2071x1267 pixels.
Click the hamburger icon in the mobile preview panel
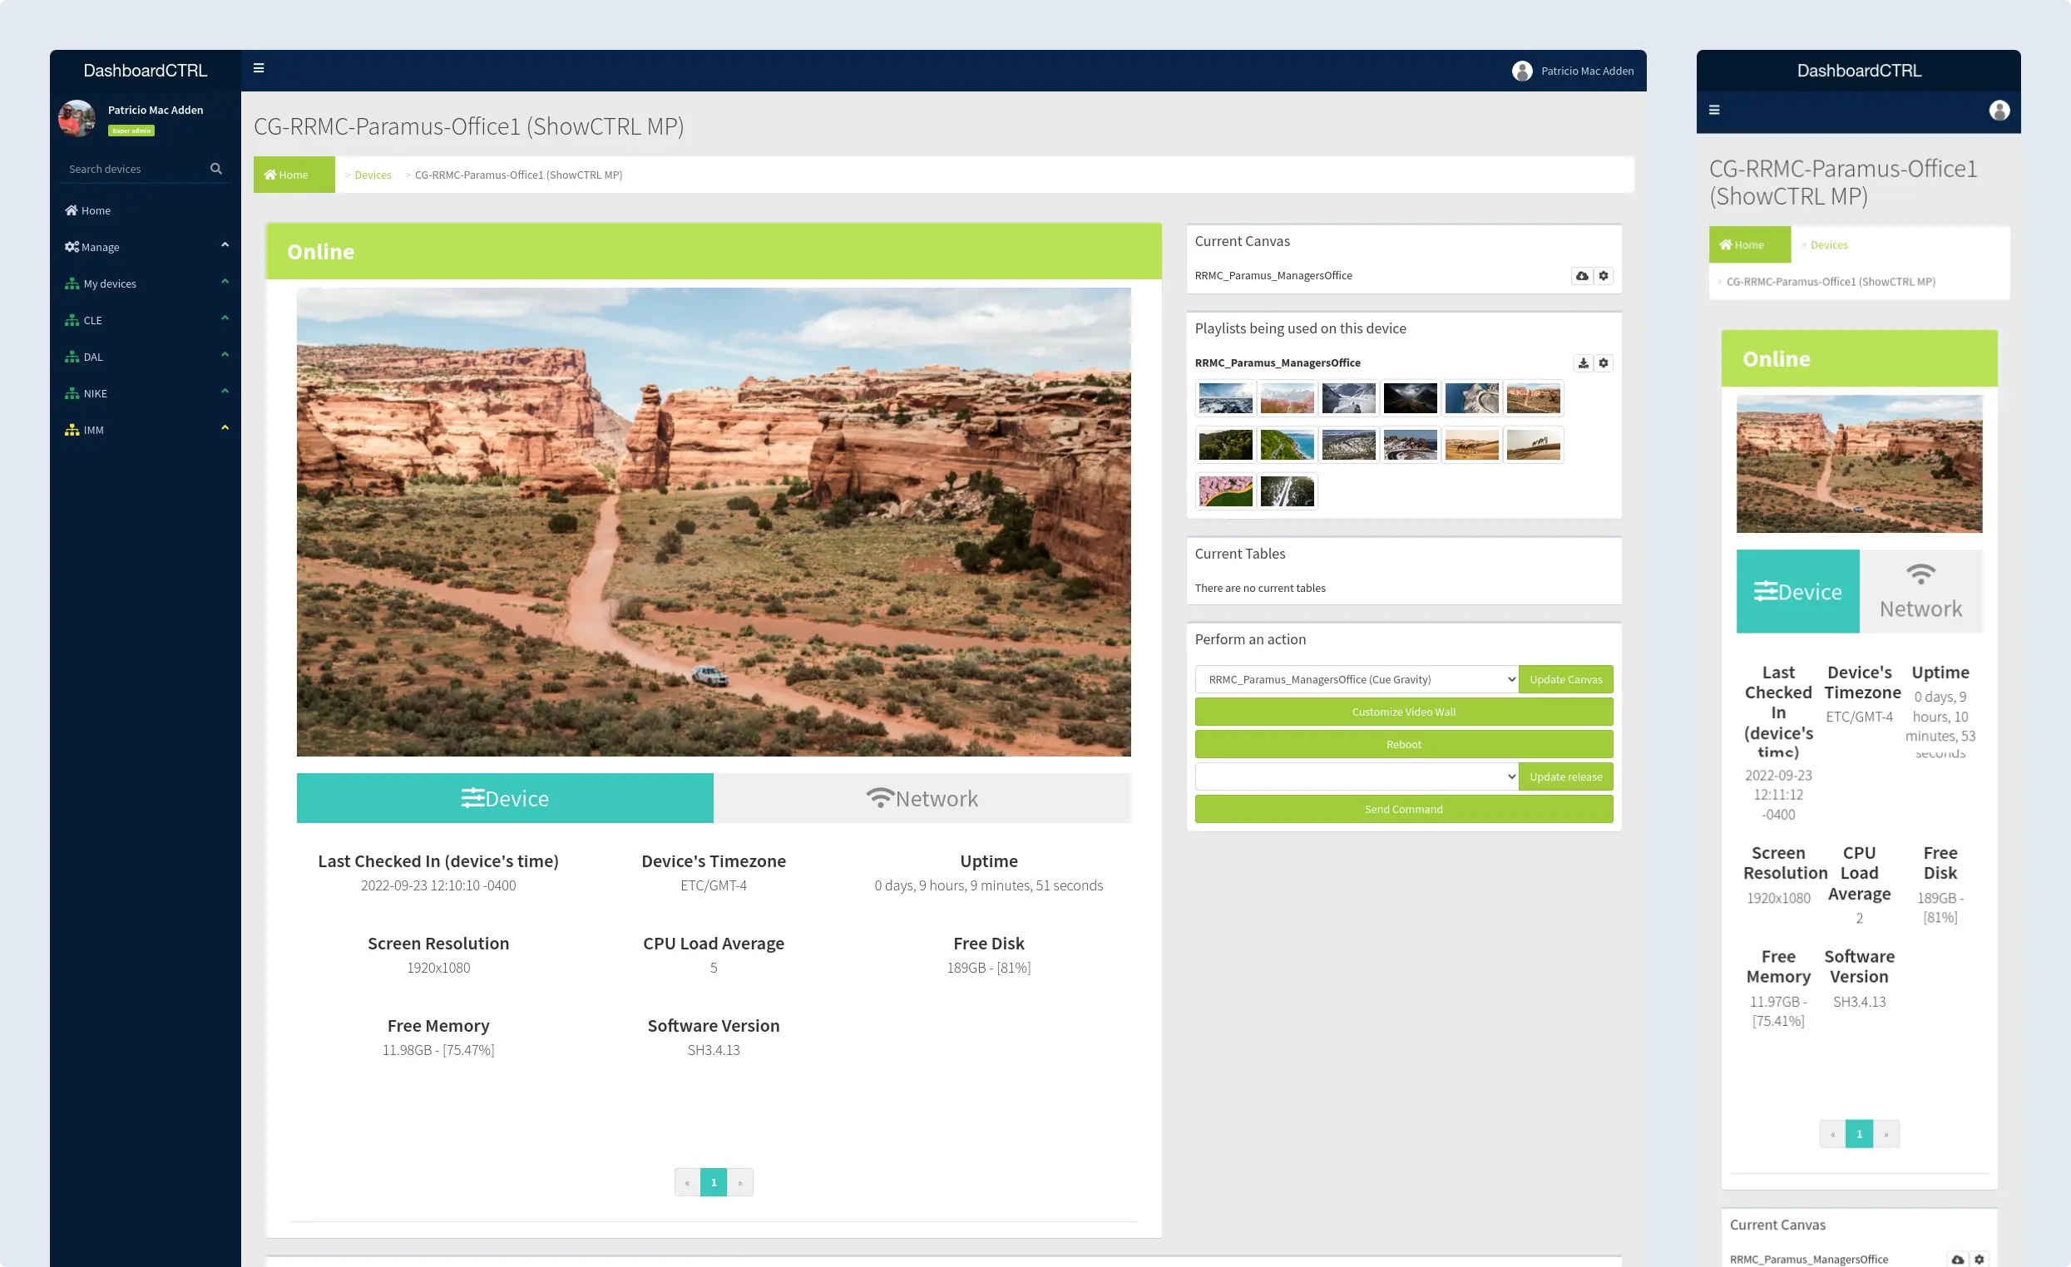(x=1715, y=109)
